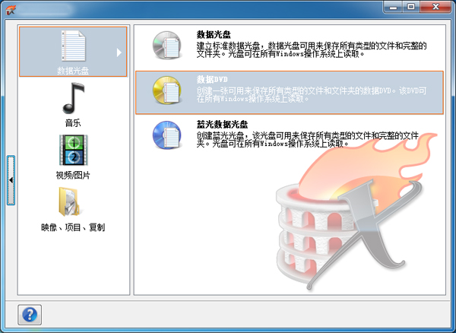This screenshot has height=333, width=456.
Task: Open the 音乐 music note category
Action: click(73, 98)
